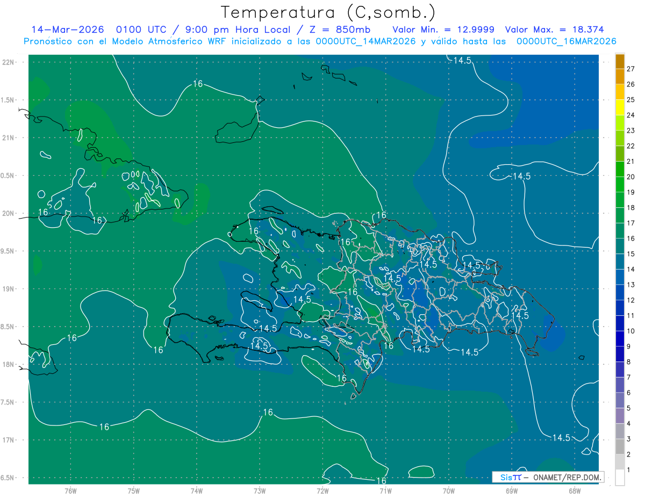Click the 0000UTC_16MAR2026 valid-until timestamp

pyautogui.click(x=566, y=41)
